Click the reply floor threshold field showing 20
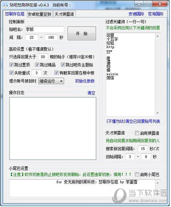The height and width of the screenshot is (207, 171). click(x=43, y=57)
